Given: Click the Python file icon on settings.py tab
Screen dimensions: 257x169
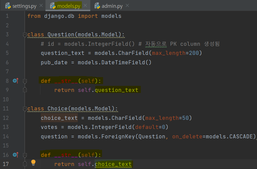Looking at the screenshot, I should click(x=8, y=6).
